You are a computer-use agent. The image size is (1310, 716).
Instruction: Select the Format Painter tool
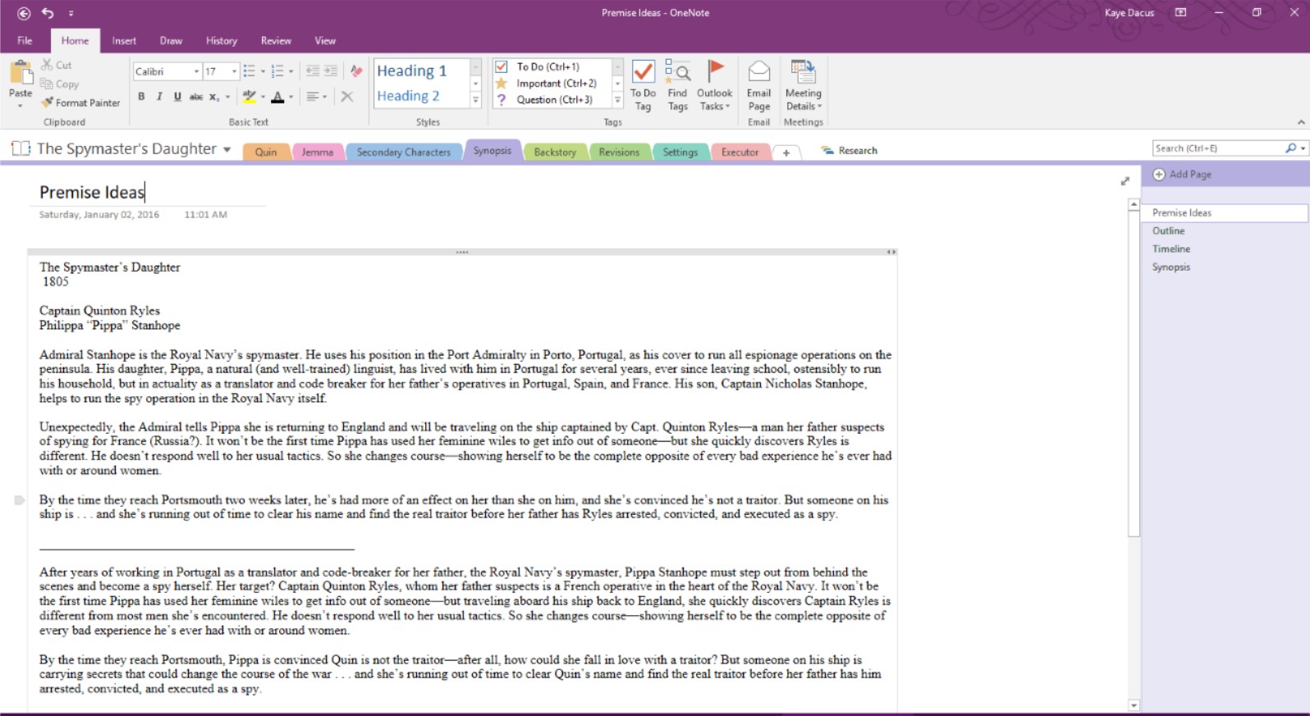pos(81,103)
